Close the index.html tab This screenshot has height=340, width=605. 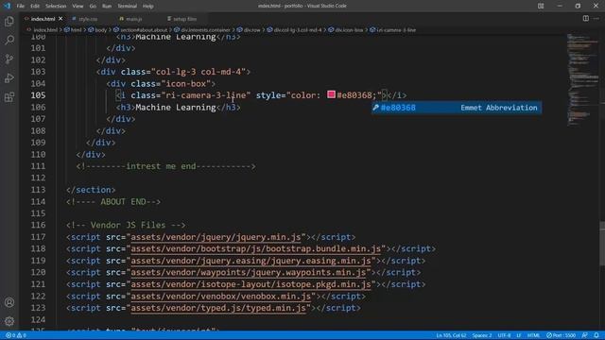tap(60, 19)
